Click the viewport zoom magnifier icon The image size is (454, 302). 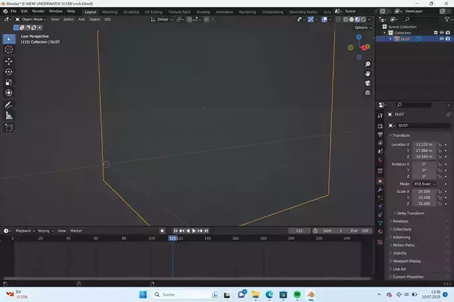pos(367,64)
